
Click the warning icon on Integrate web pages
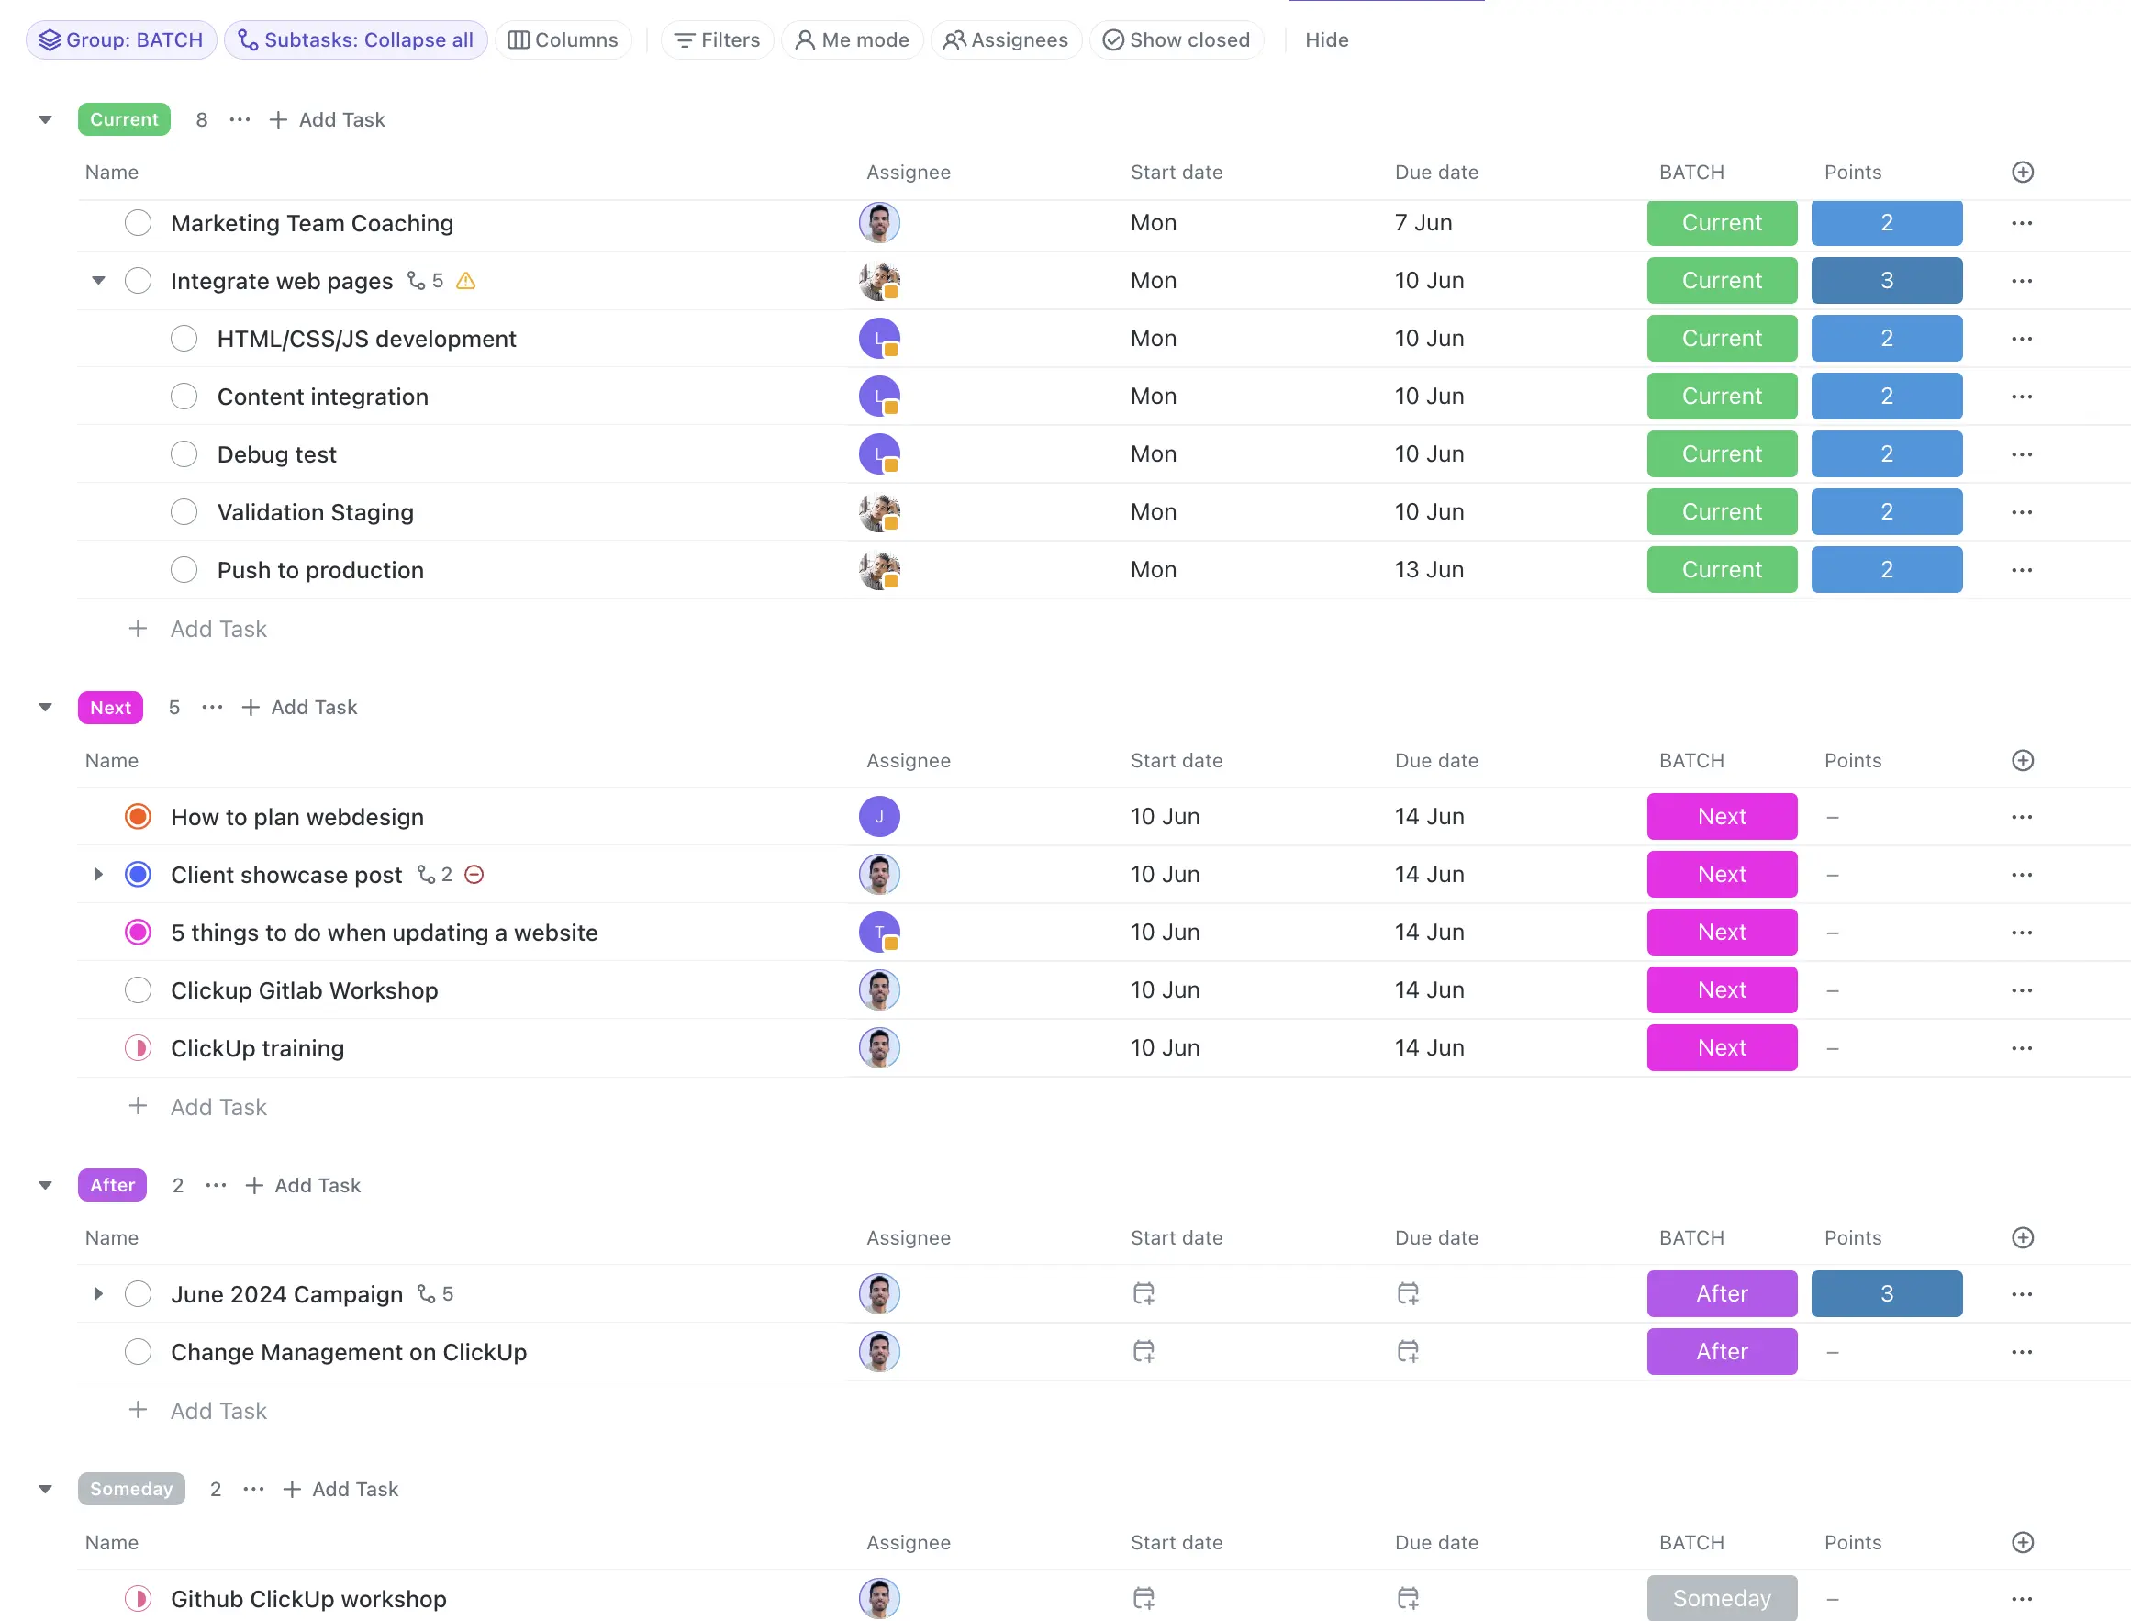click(466, 281)
